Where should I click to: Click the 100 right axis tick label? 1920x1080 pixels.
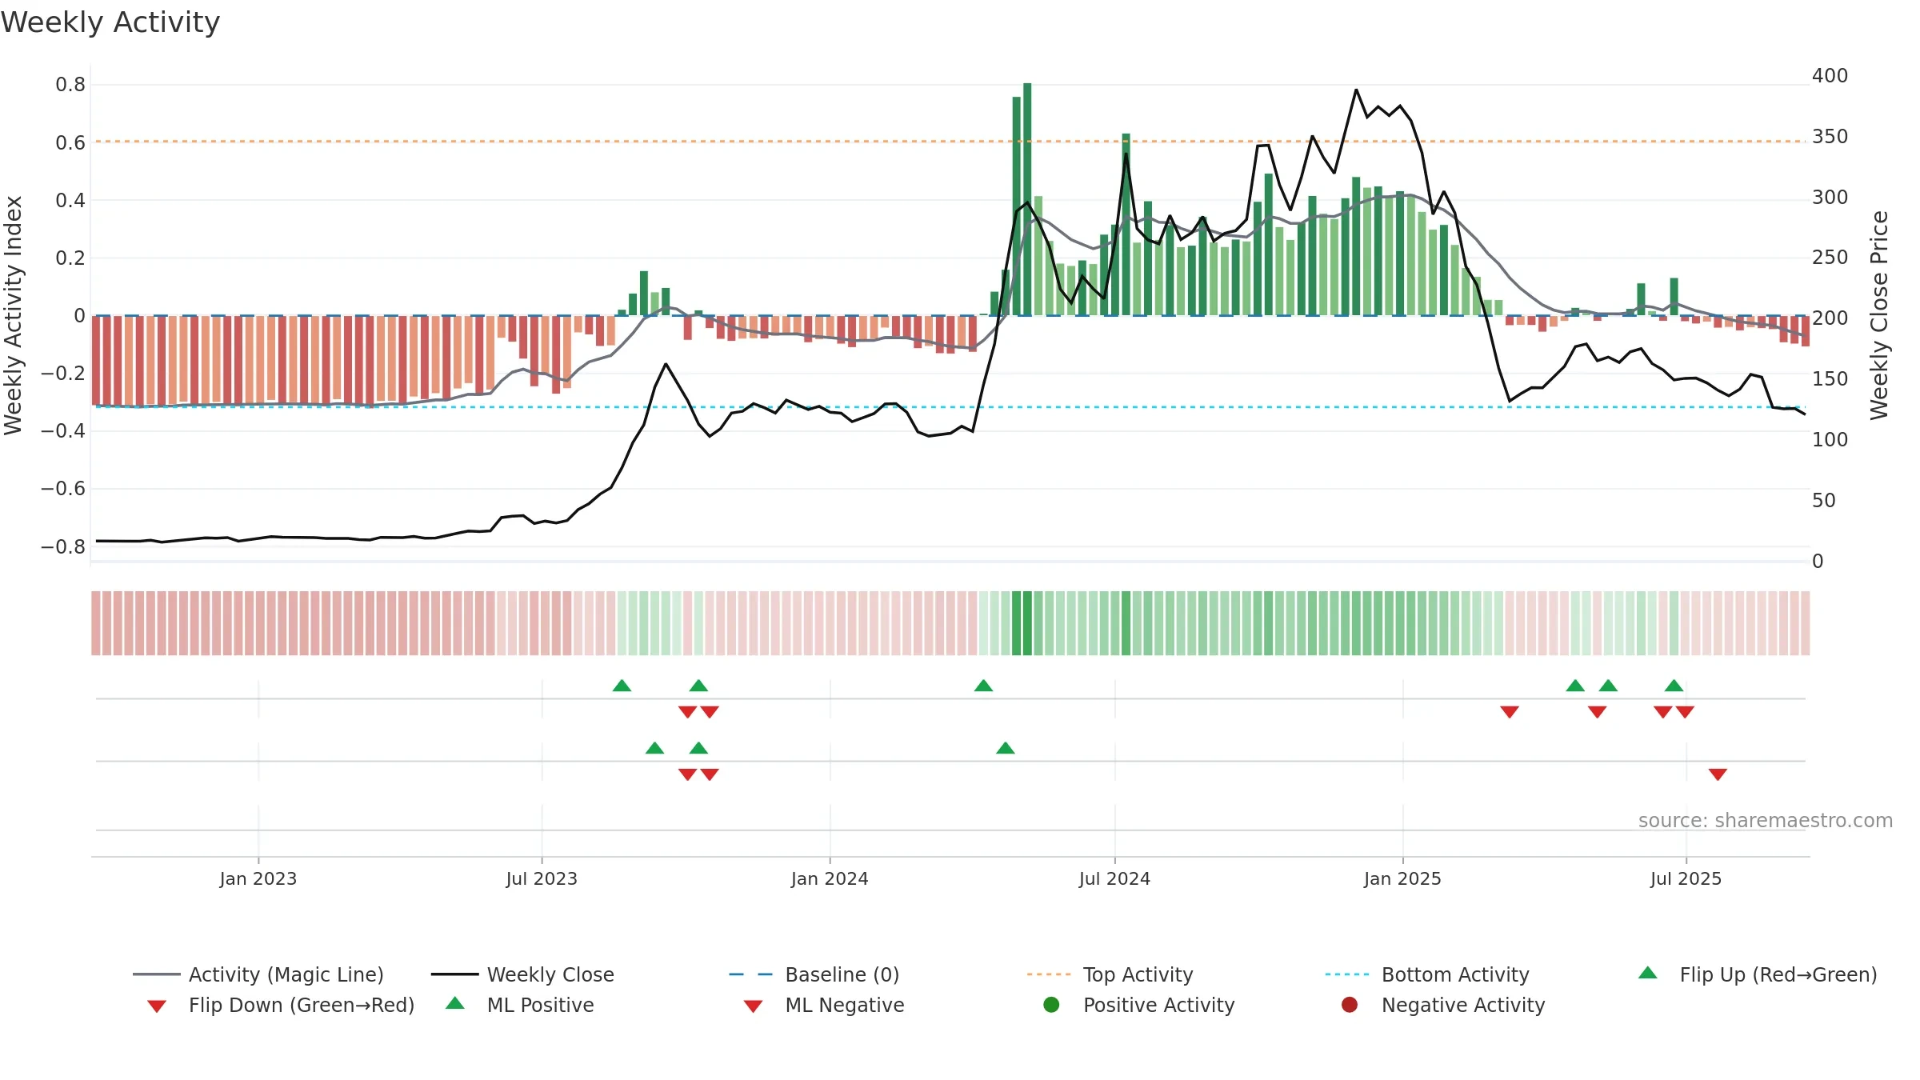[1830, 440]
